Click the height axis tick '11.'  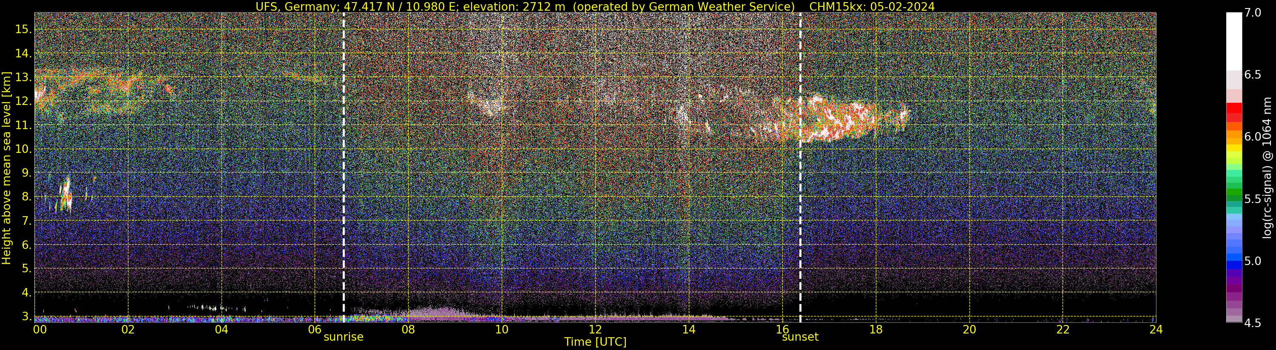pyautogui.click(x=23, y=125)
